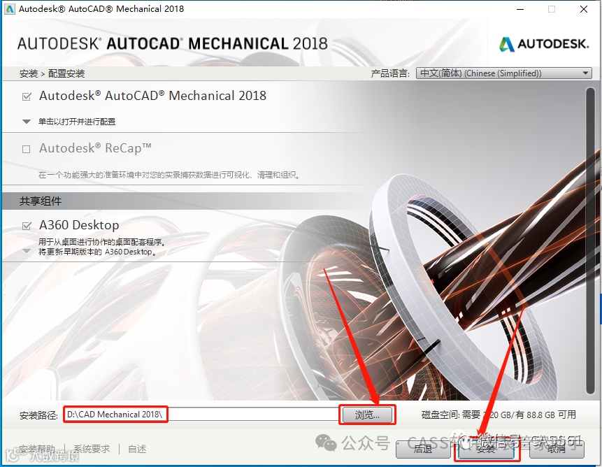Check the Autodesk ReCap checkbox
Viewport: 602px width, 467px height.
click(26, 149)
